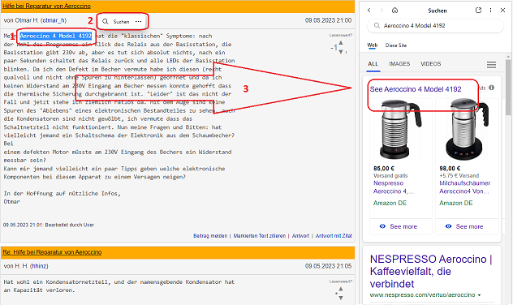Close the Suchen sidebar
Image resolution: width=513 pixels, height=305 pixels.
pos(503,11)
